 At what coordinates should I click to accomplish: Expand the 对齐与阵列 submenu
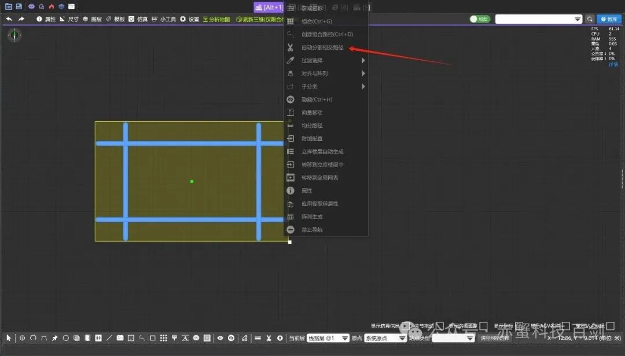tap(326, 73)
